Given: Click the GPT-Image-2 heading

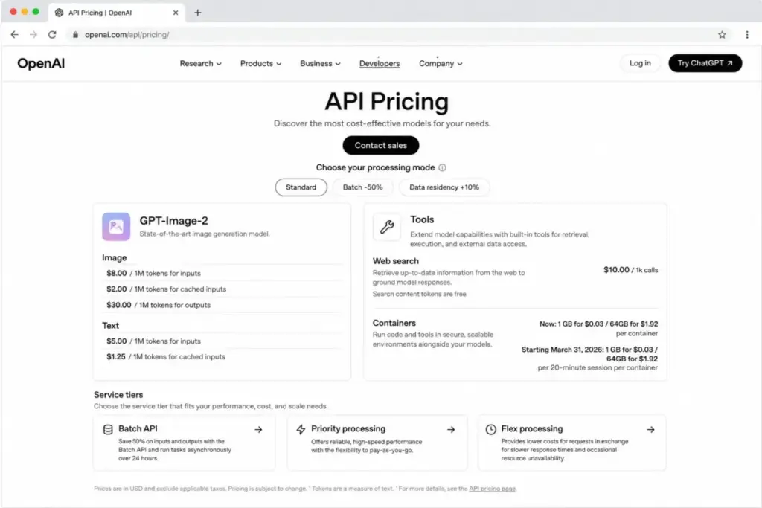Looking at the screenshot, I should (x=173, y=220).
